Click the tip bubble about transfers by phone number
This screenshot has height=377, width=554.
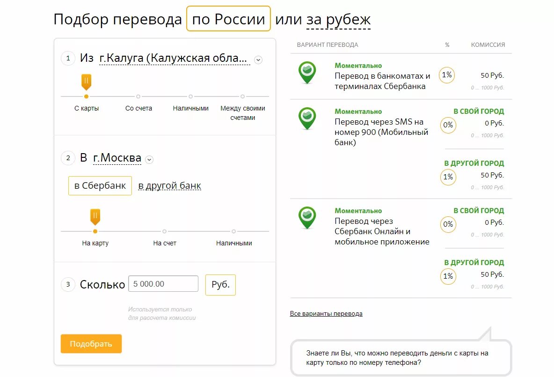point(401,357)
